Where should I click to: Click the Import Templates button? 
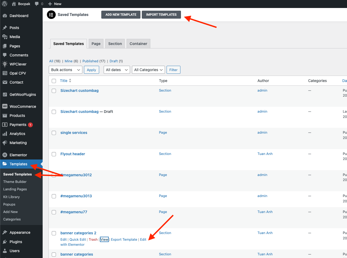click(161, 15)
